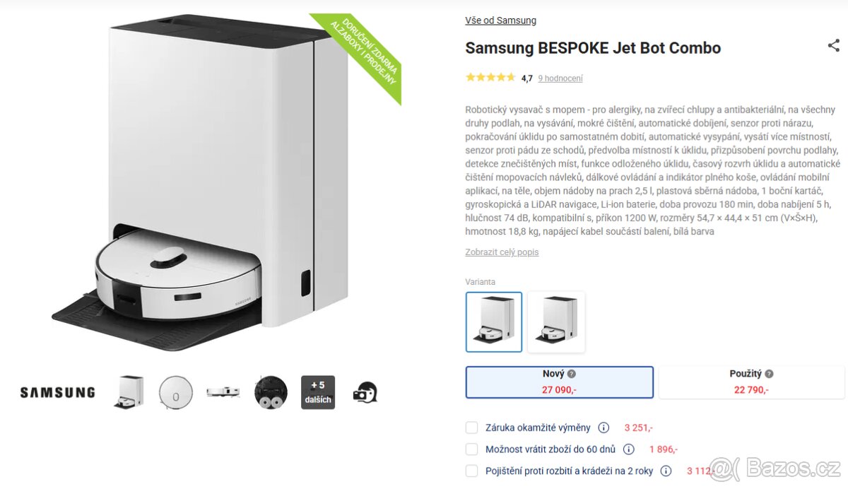848x489 pixels.
Task: Open the 360-degree photo view icon
Action: pyautogui.click(x=365, y=392)
